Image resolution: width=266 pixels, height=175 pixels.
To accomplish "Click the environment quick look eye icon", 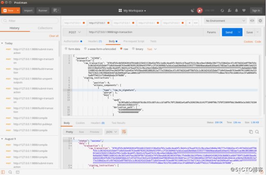I will tap(252, 21).
